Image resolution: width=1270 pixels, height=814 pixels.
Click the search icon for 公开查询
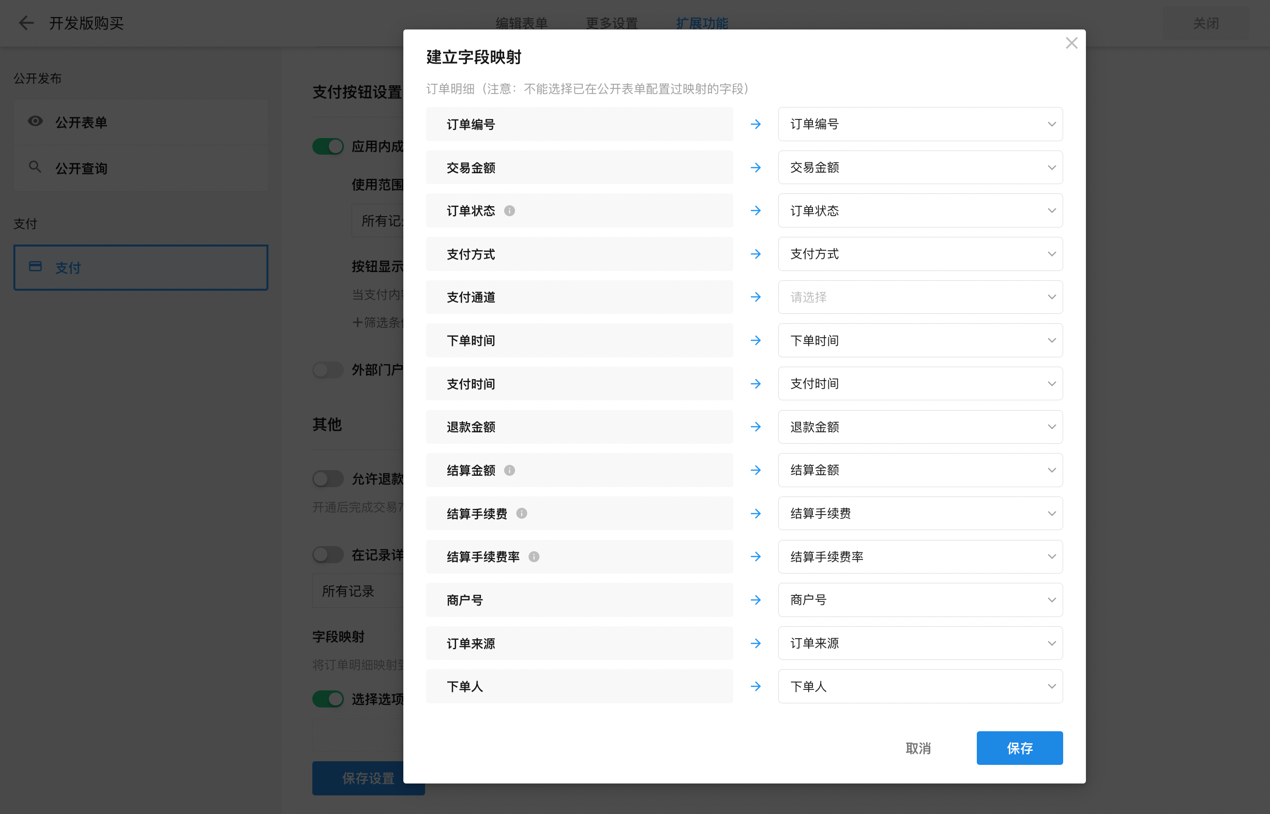35,168
